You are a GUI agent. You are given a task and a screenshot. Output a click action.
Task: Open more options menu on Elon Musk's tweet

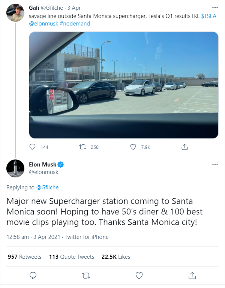[215, 164]
